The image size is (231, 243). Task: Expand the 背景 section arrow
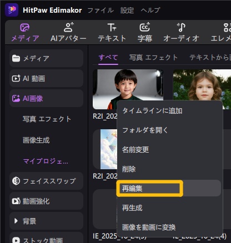pos(16,221)
